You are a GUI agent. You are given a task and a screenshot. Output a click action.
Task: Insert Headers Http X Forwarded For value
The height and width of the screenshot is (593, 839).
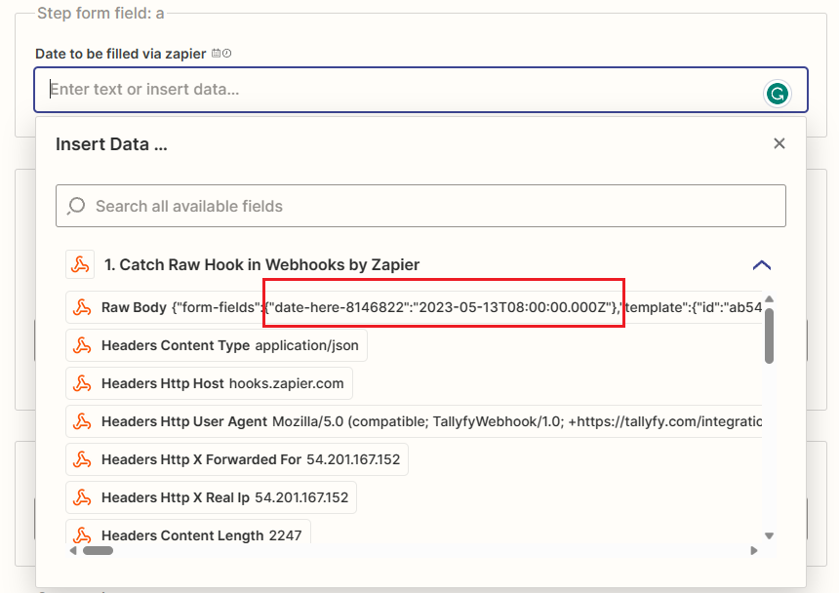(x=237, y=459)
